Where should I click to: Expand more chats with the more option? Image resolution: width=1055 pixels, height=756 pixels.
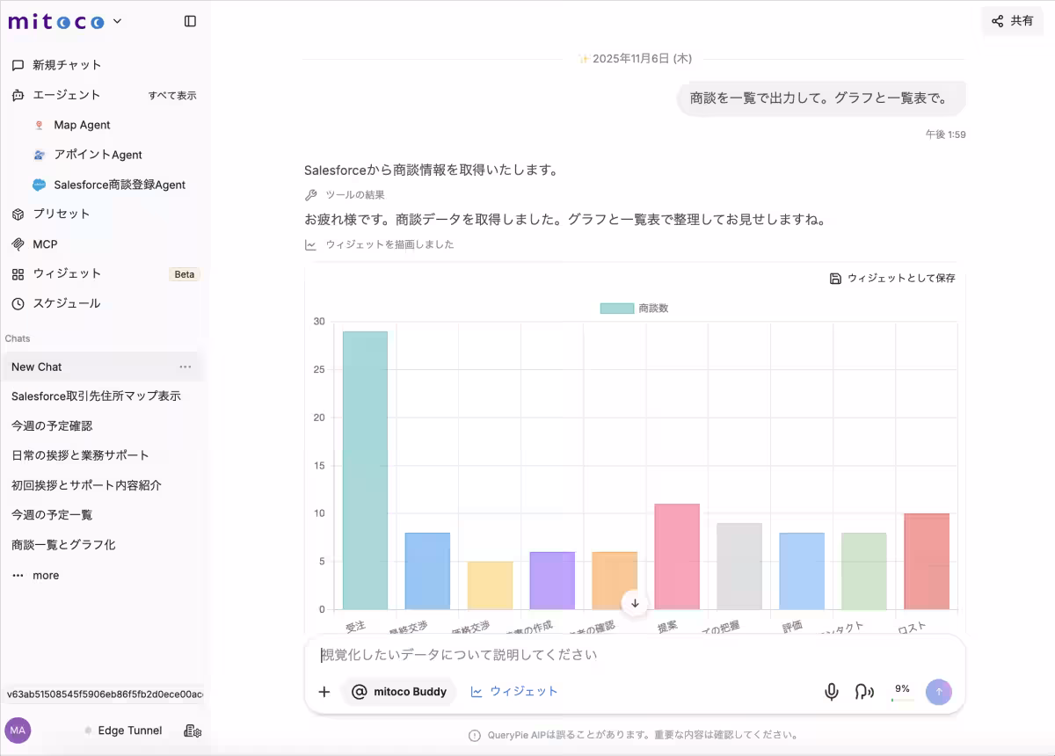click(35, 575)
